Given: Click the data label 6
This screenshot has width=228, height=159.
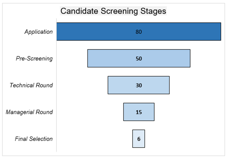Looking at the screenshot, I should [x=139, y=139].
